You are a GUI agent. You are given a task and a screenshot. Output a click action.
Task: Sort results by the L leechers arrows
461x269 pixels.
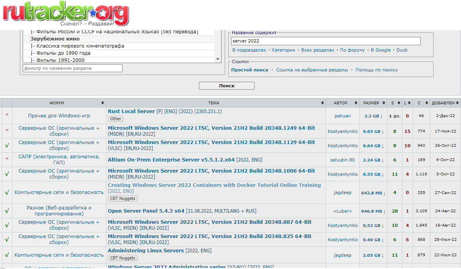tap(409, 103)
